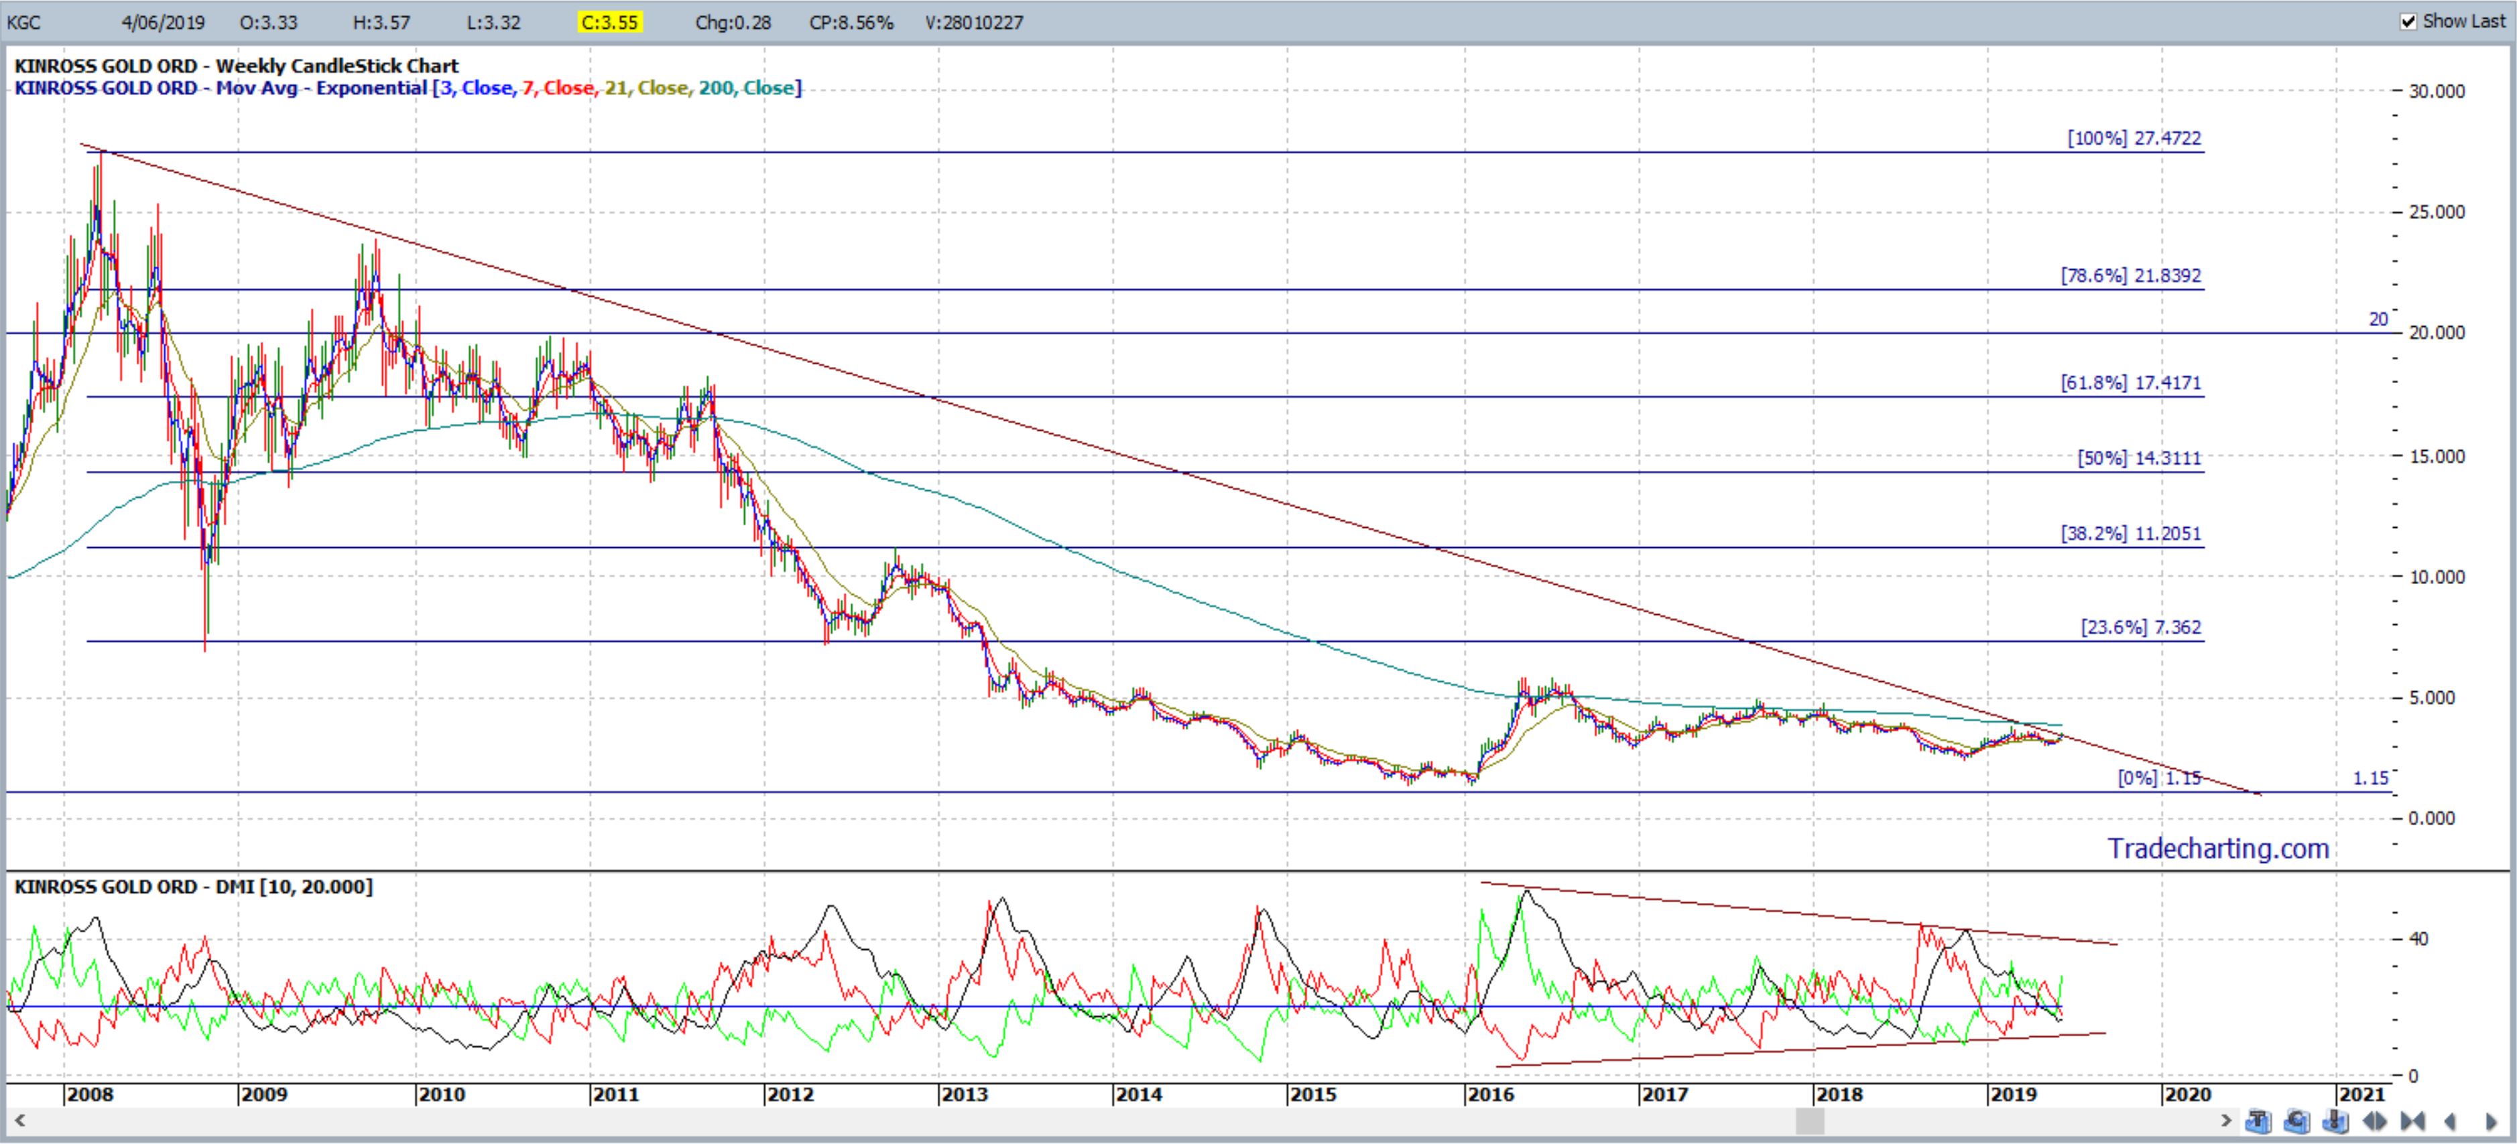Click the blue exclamation toolbox icon

coord(2335,1121)
